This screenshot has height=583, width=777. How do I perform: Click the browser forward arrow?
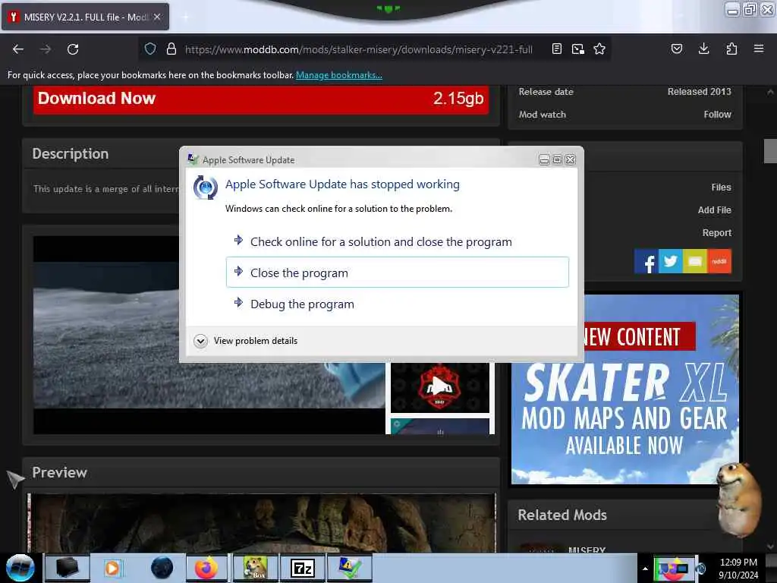45,49
